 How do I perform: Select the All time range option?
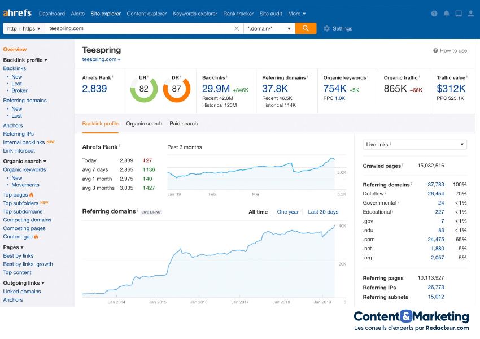coord(258,212)
